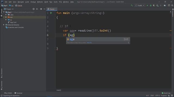
Task: Collapse all tree nodes in Project panel
Action: (37, 9)
